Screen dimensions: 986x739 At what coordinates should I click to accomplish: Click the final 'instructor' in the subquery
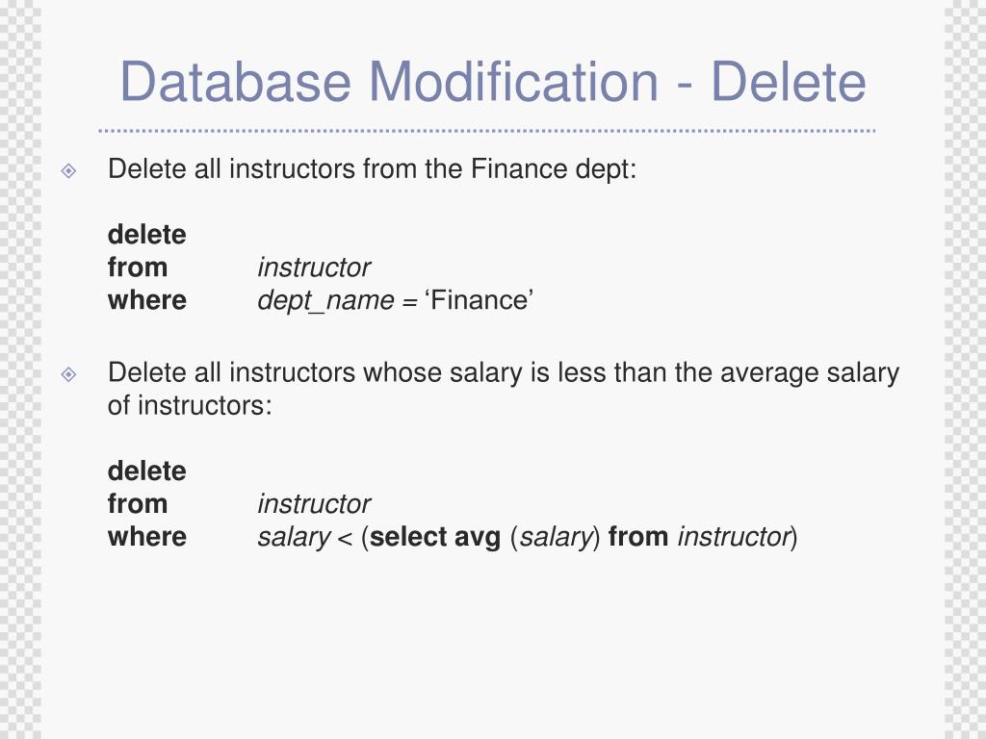[x=734, y=537]
